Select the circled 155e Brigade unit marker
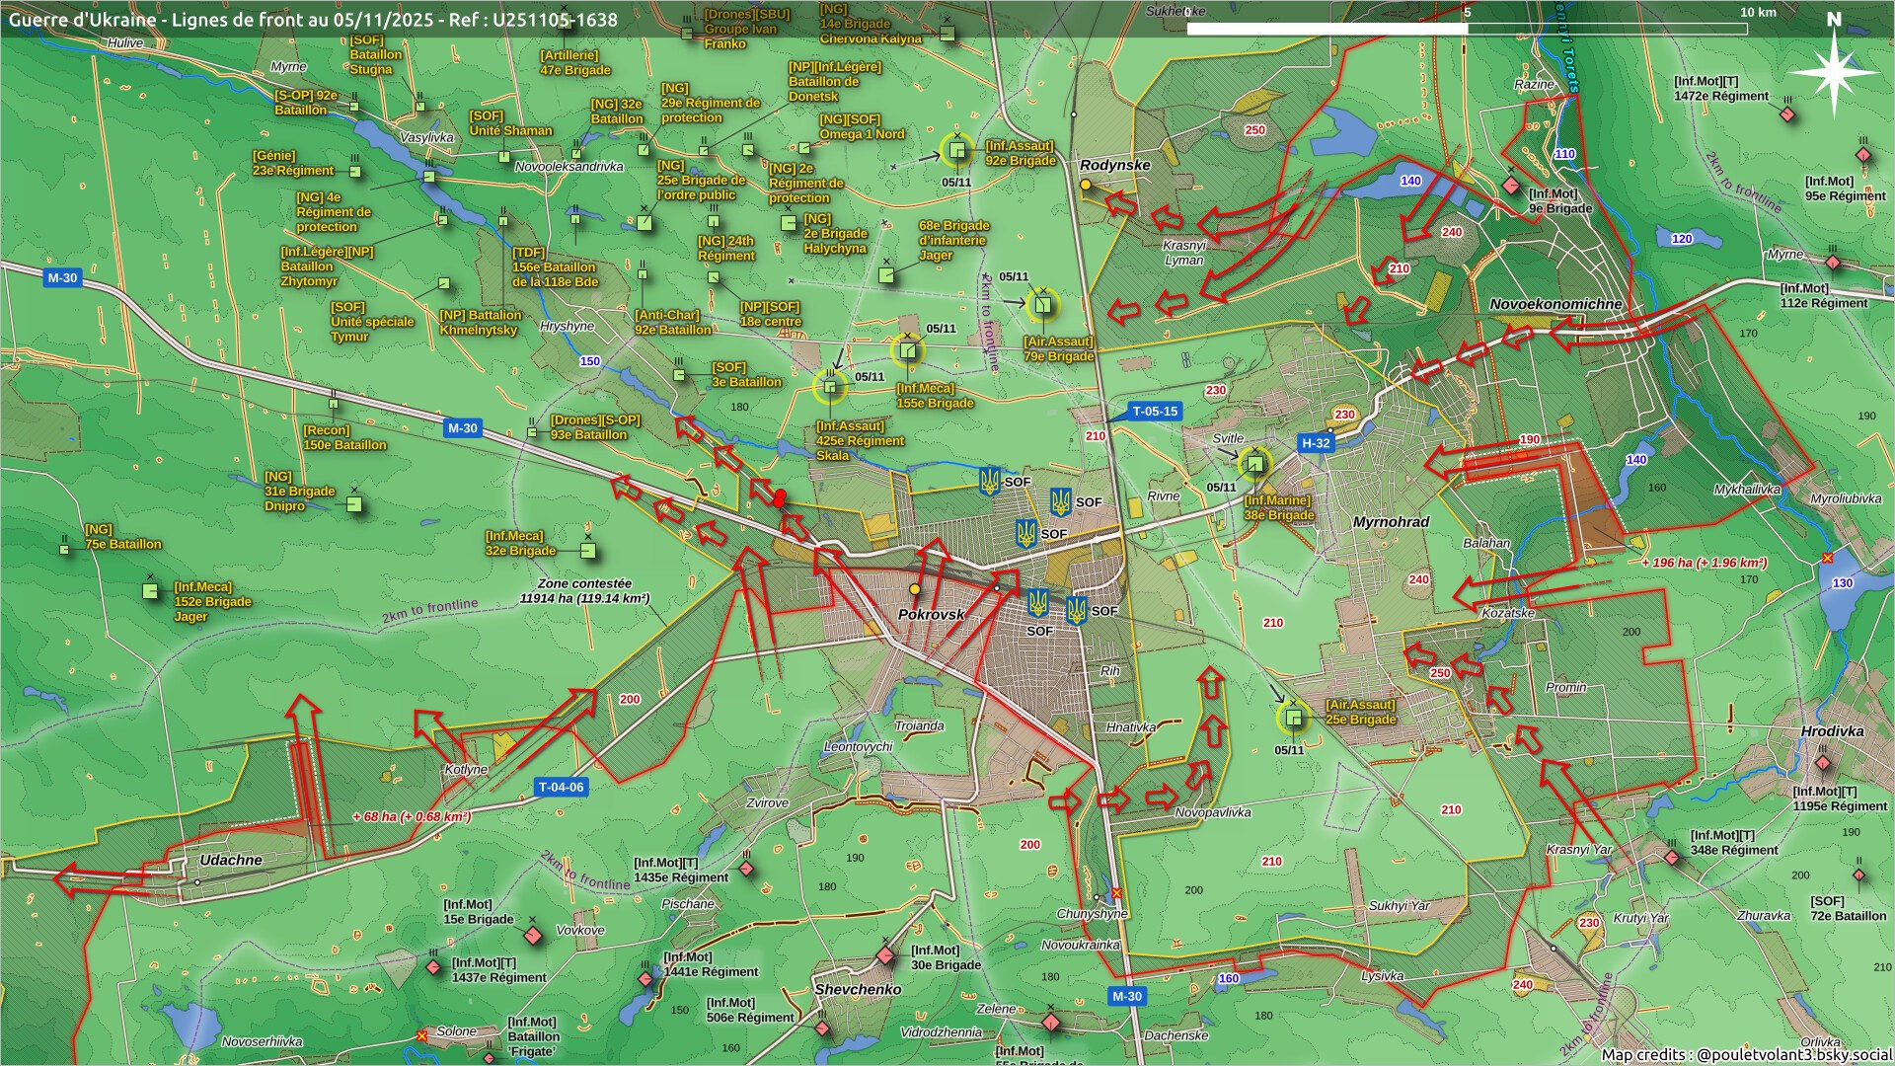This screenshot has height=1066, width=1895. tap(908, 350)
